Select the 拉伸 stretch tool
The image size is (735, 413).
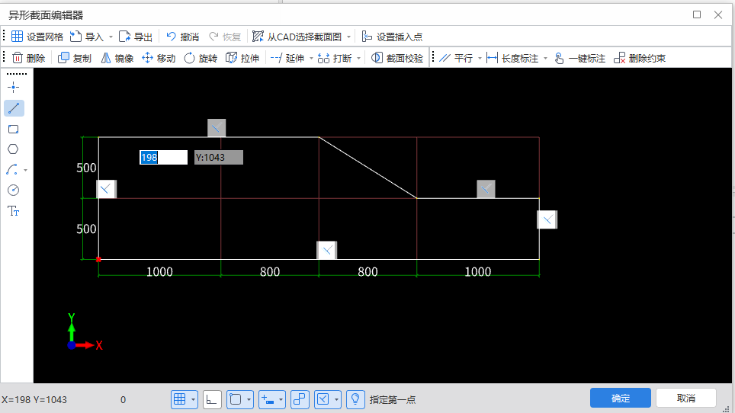pyautogui.click(x=242, y=58)
